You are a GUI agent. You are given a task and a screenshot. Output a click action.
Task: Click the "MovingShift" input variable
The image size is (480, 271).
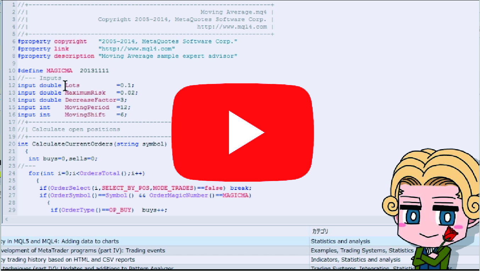point(85,115)
